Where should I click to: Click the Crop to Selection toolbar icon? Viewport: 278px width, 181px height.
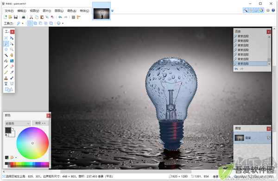[47, 17]
